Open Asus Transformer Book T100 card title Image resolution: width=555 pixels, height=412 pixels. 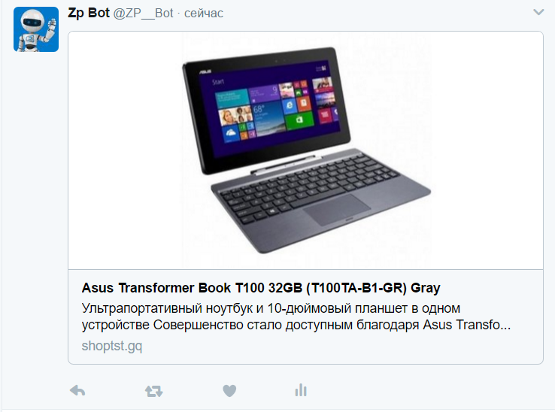tap(261, 288)
